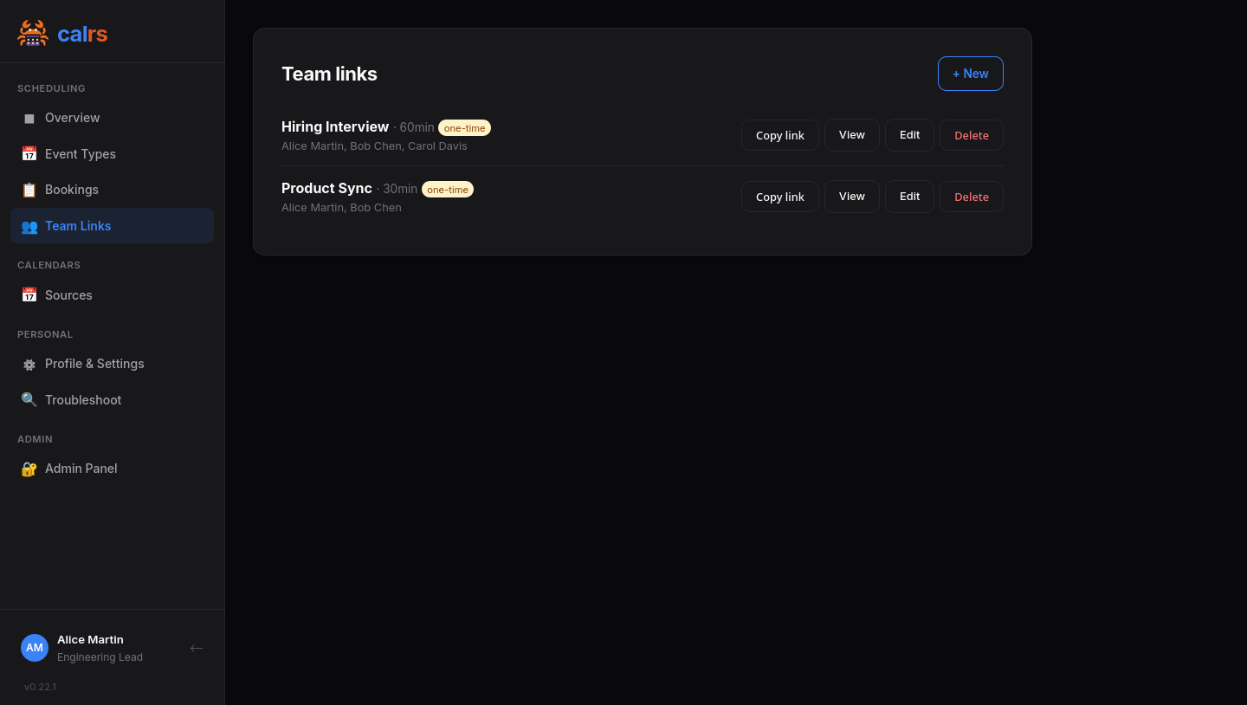
Task: Copy link for Product Sync
Action: [779, 197]
